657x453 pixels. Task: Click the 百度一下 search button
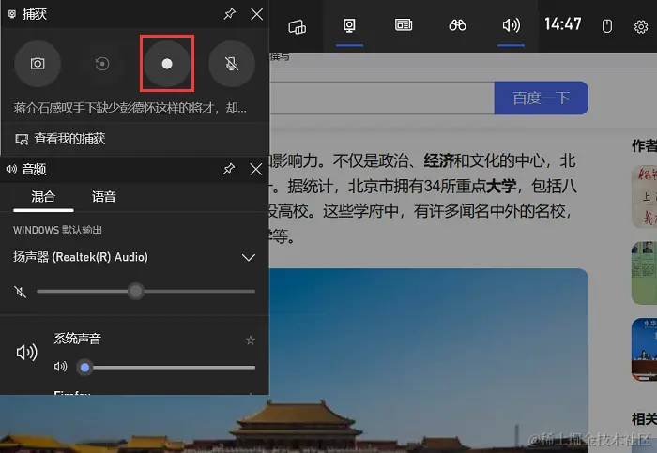point(541,98)
